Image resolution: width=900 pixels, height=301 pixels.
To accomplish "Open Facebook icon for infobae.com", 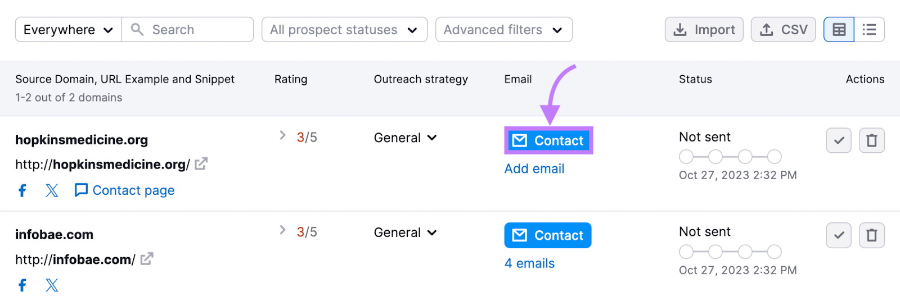I will click(22, 285).
